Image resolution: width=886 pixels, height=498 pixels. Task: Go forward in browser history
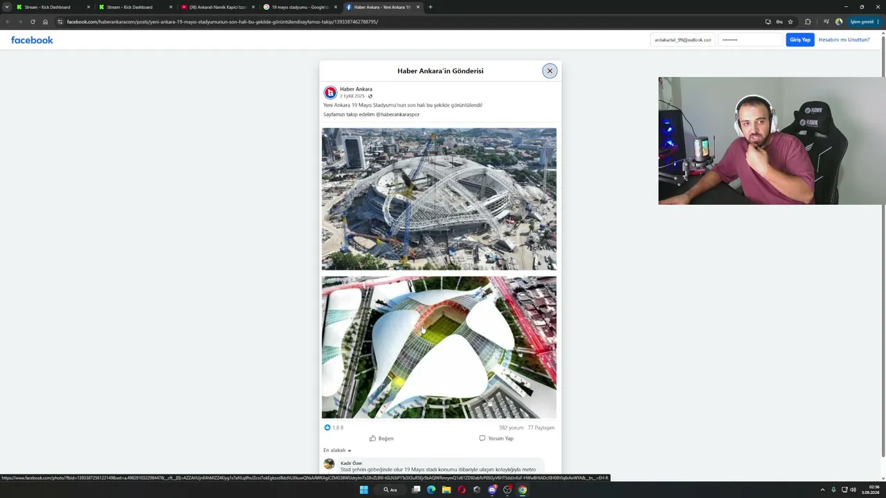tap(20, 21)
